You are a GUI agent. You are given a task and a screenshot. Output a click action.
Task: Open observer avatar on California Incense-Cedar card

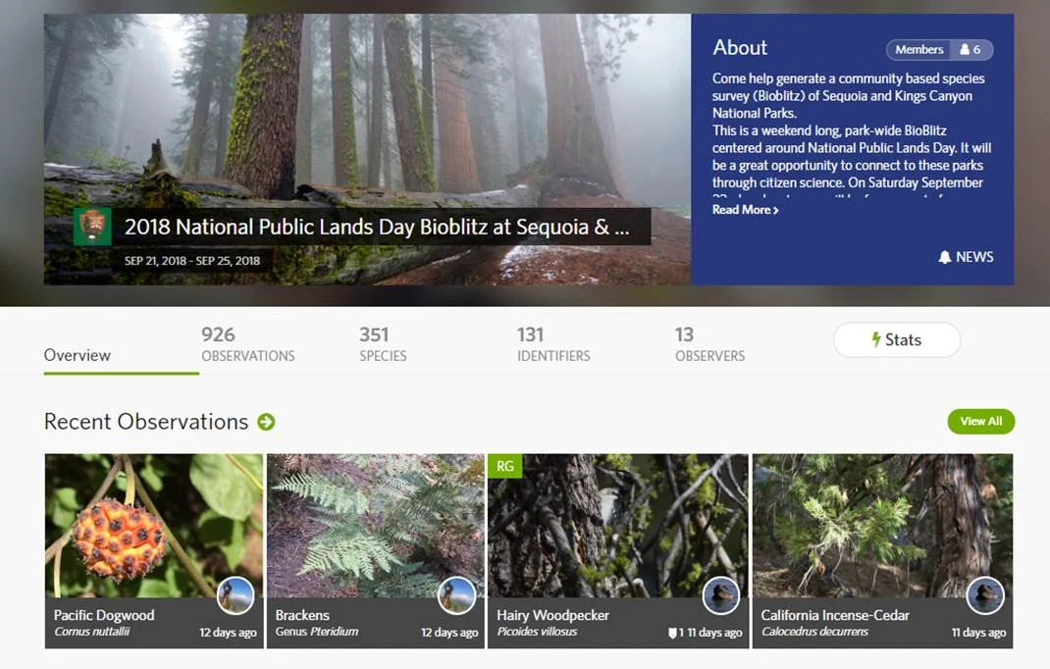click(x=985, y=595)
